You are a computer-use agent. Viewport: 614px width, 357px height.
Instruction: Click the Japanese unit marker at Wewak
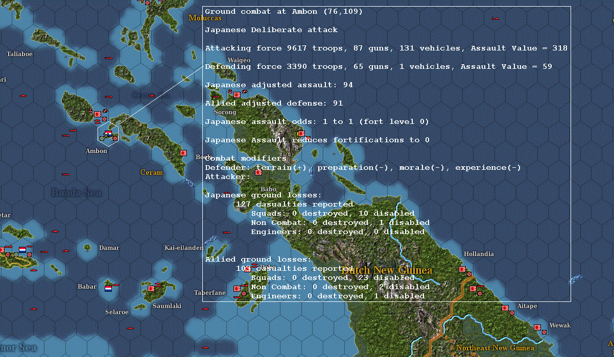tap(544, 332)
